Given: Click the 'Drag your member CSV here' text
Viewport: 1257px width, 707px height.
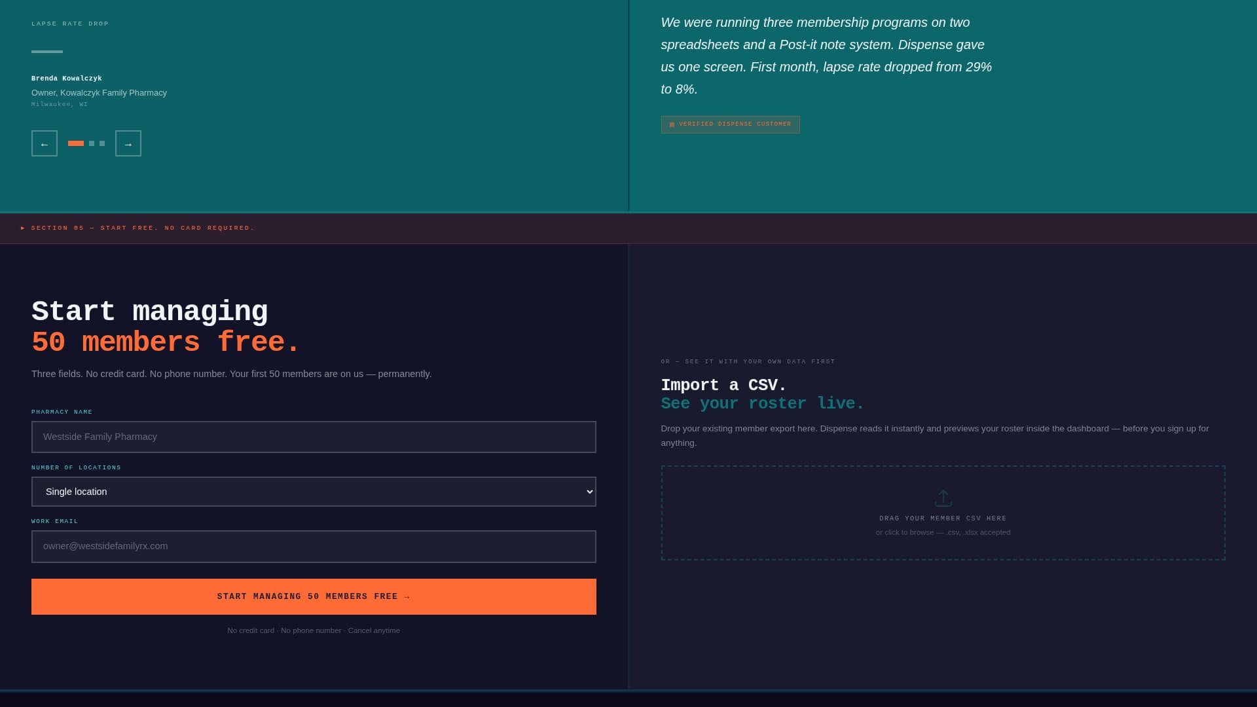Looking at the screenshot, I should 943,518.
